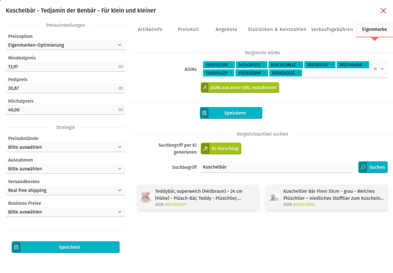Image resolution: width=393 pixels, height=273 pixels.
Task: Open ASIN link B0DXLF6V6V
Action: pos(304,205)
